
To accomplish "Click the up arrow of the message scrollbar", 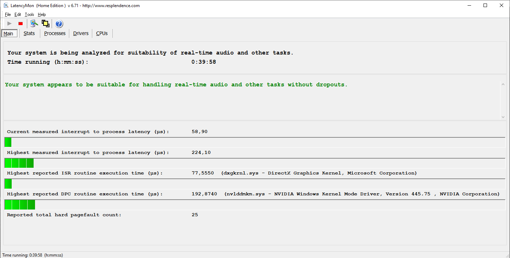I will click(503, 84).
